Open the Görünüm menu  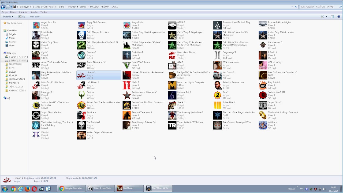click(x=24, y=12)
